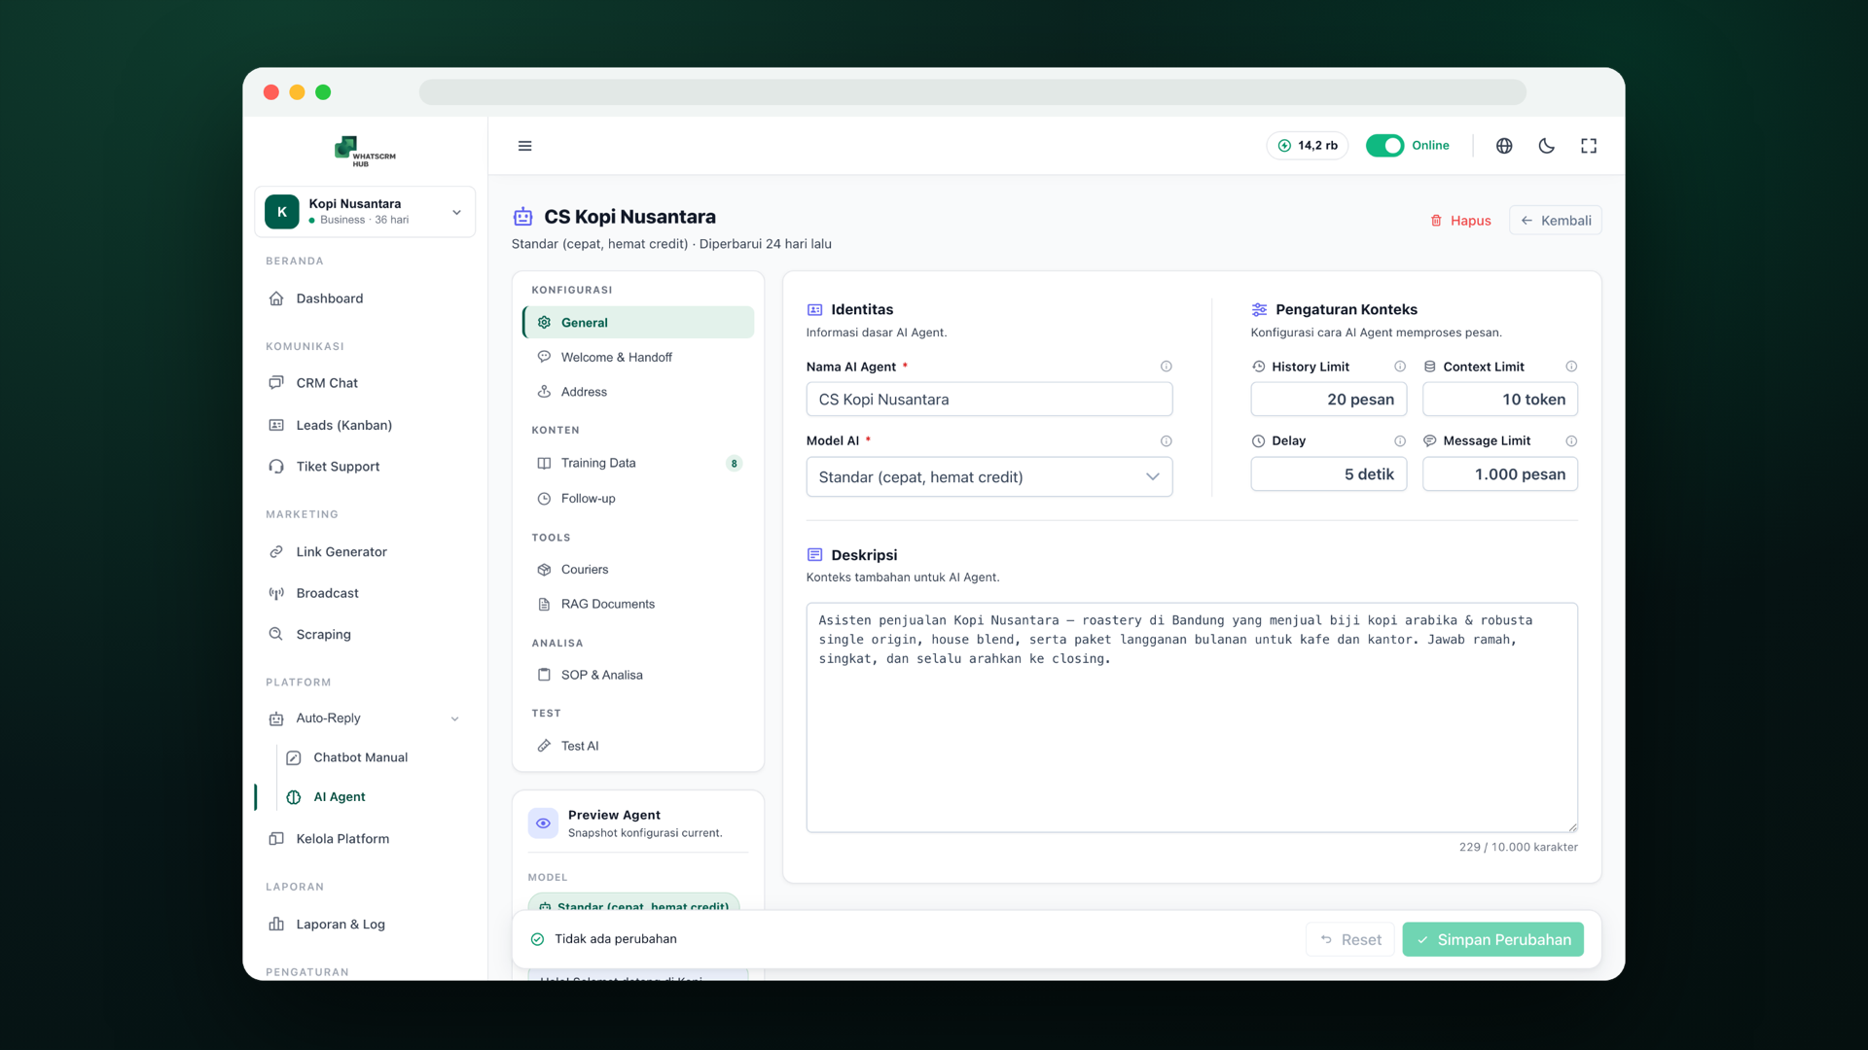
Task: Click the Deskripsi section icon
Action: pos(814,555)
